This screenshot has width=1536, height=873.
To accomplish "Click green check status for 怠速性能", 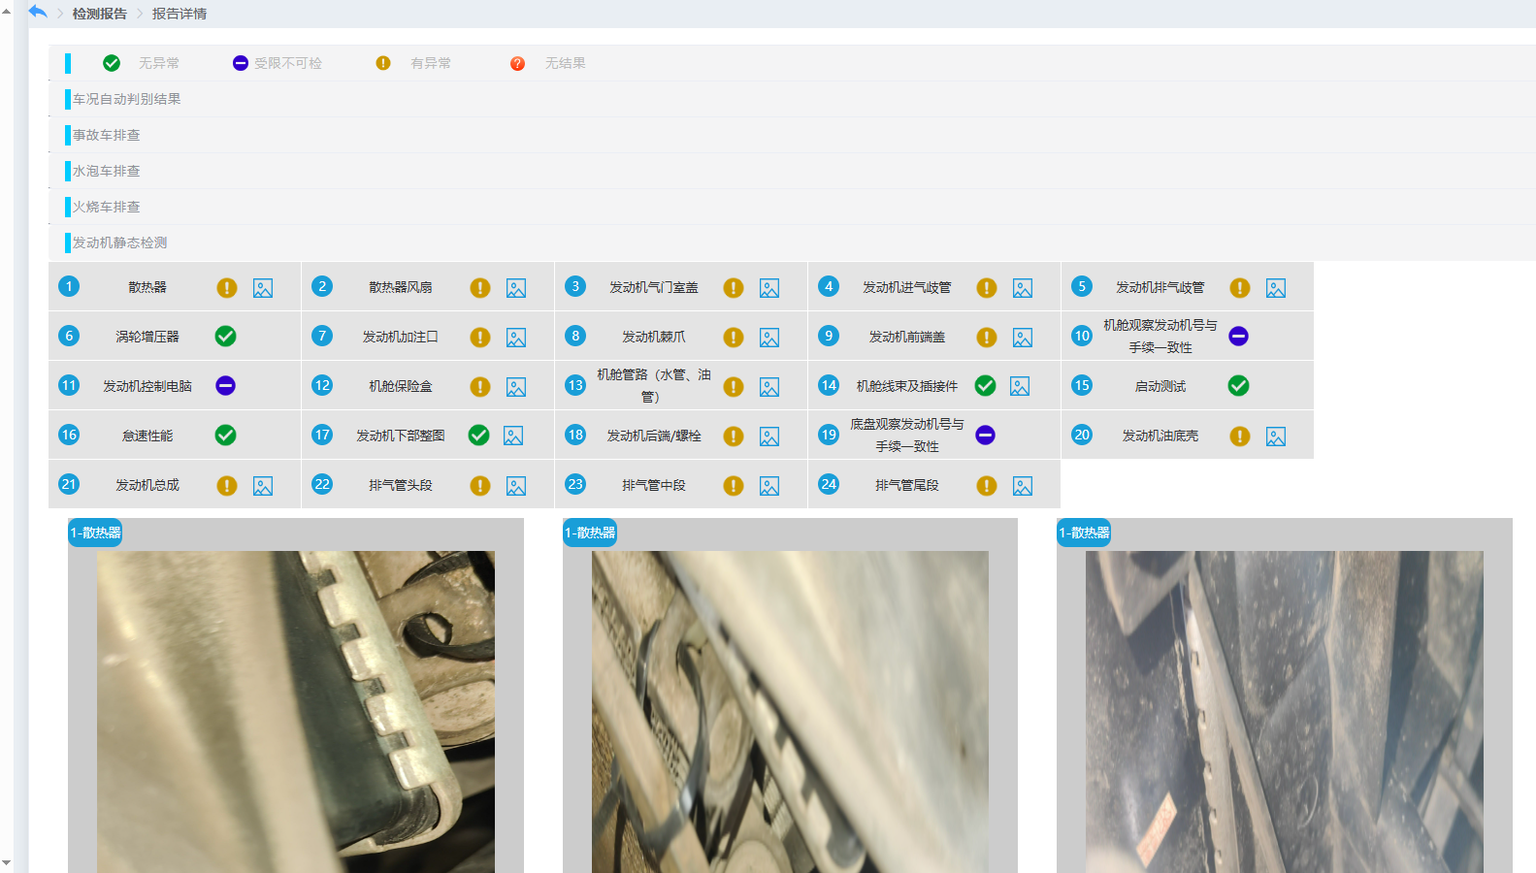I will pos(225,436).
